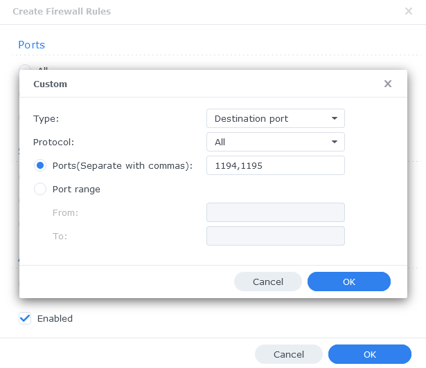
Task: Cancel the Custom port dialog
Action: click(x=268, y=282)
